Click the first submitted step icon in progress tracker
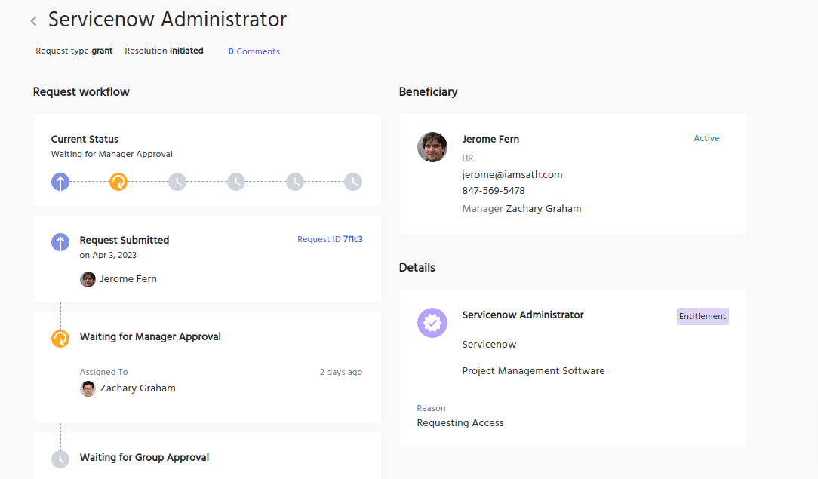The height and width of the screenshot is (479, 818). pyautogui.click(x=60, y=182)
